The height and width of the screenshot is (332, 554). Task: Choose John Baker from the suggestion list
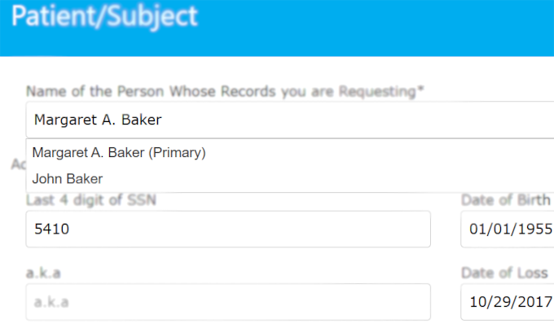67,178
